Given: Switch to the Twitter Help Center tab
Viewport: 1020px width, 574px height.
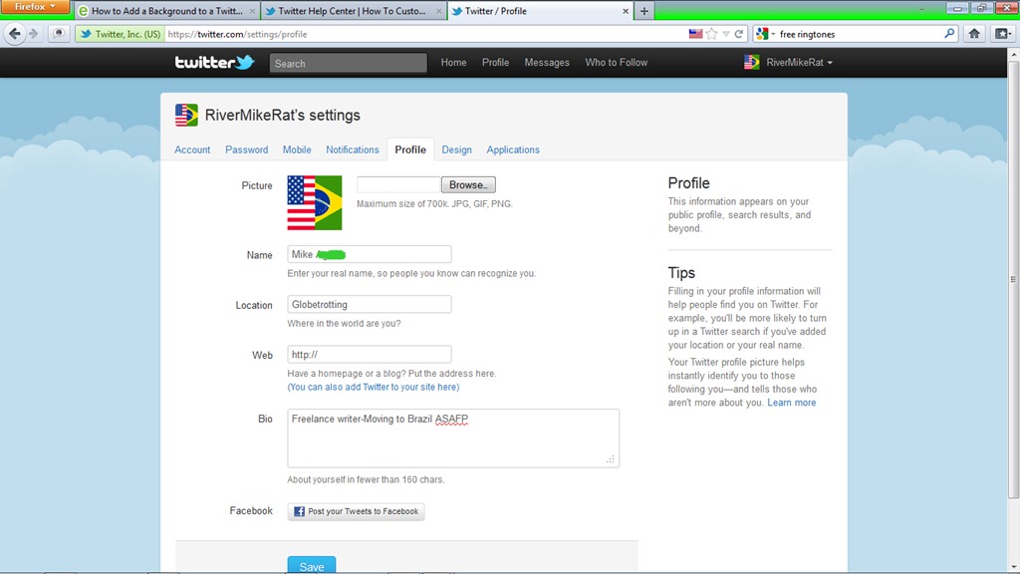Looking at the screenshot, I should point(352,11).
